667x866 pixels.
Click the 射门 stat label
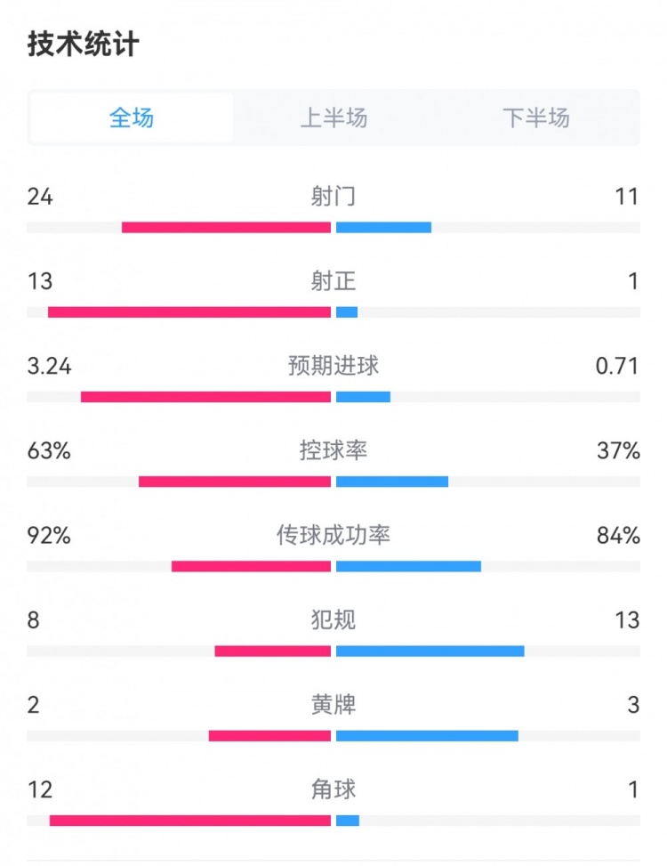(x=333, y=196)
